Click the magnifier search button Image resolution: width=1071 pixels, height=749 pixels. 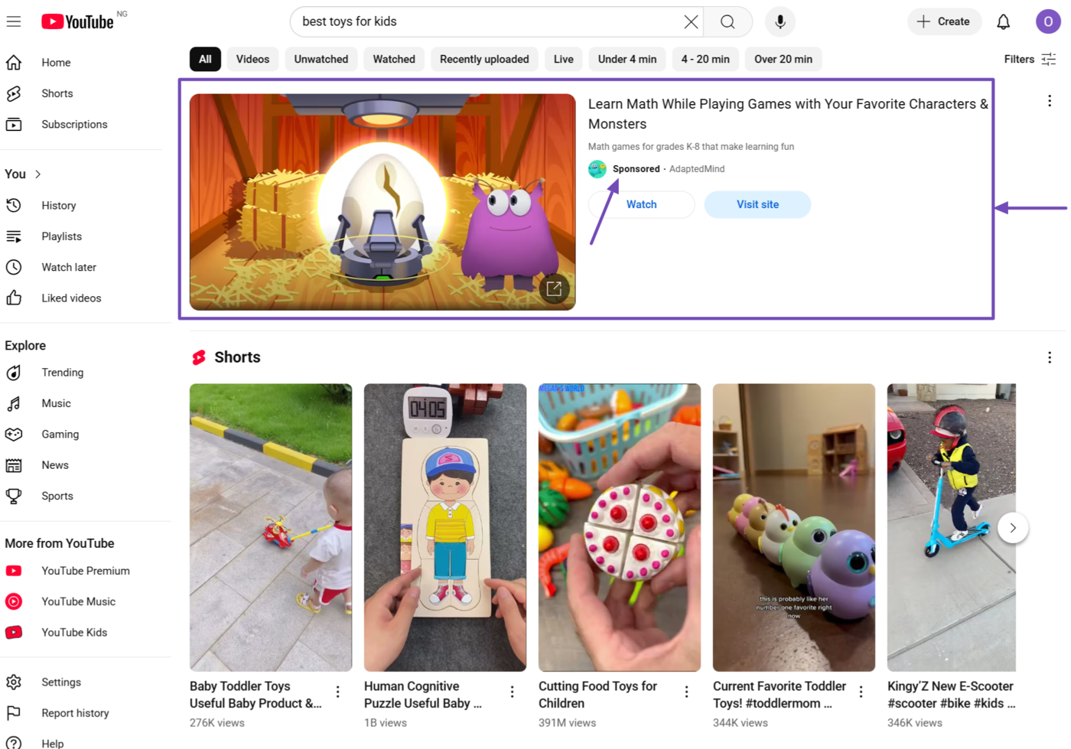(x=728, y=21)
